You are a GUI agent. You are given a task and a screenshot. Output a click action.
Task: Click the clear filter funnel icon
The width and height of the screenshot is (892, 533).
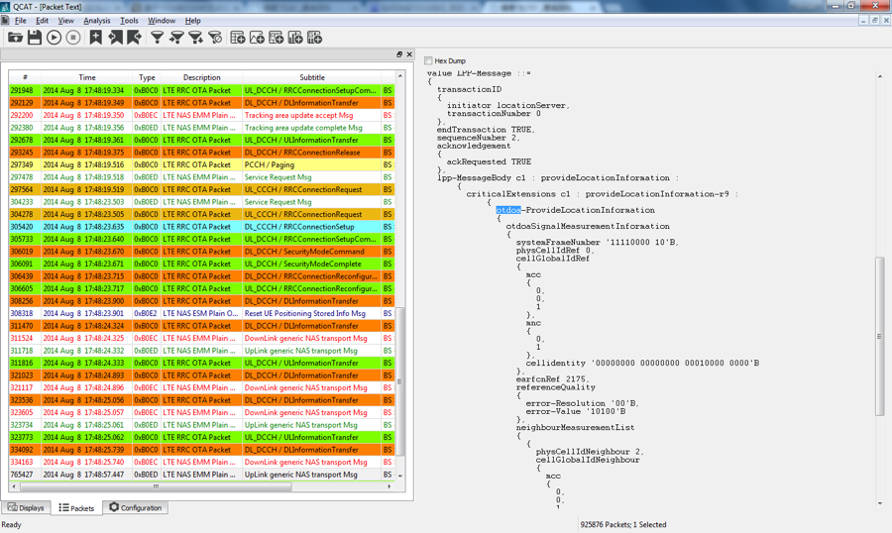[x=215, y=38]
